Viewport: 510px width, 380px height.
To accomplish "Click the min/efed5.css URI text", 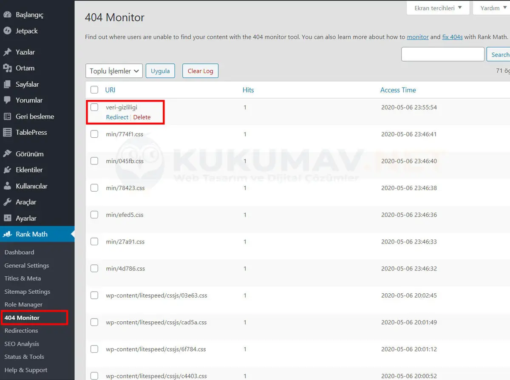I will coord(125,215).
